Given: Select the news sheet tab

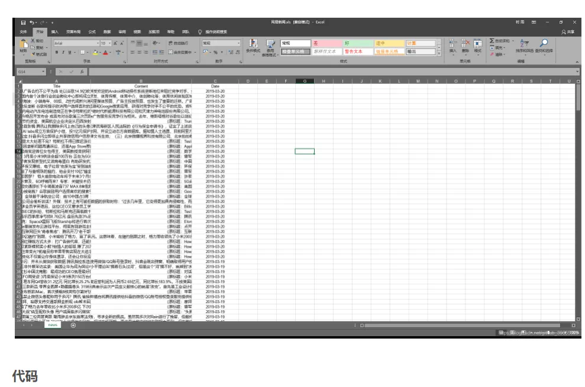Looking at the screenshot, I should (x=53, y=325).
